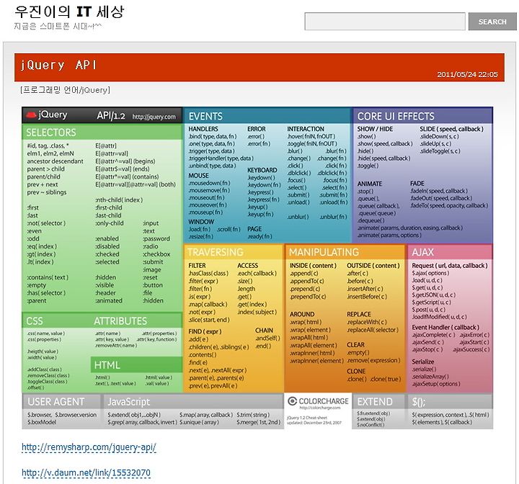
Task: Click the SHOW / HIDE subheading
Action: pos(375,129)
